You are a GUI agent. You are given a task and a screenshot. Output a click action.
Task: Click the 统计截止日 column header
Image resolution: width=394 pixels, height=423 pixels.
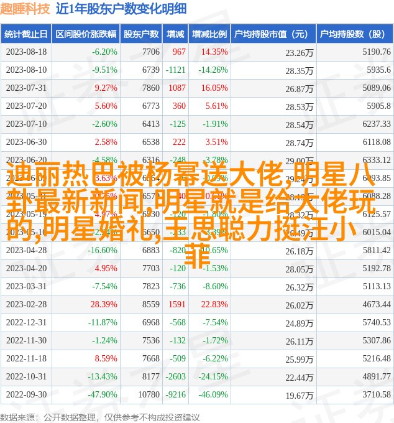pyautogui.click(x=26, y=34)
